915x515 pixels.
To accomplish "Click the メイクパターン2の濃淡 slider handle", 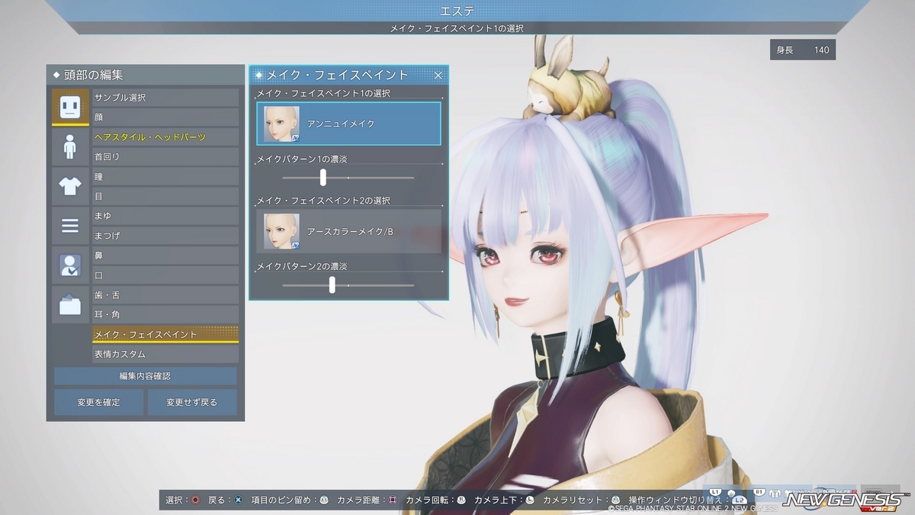I will pyautogui.click(x=332, y=285).
